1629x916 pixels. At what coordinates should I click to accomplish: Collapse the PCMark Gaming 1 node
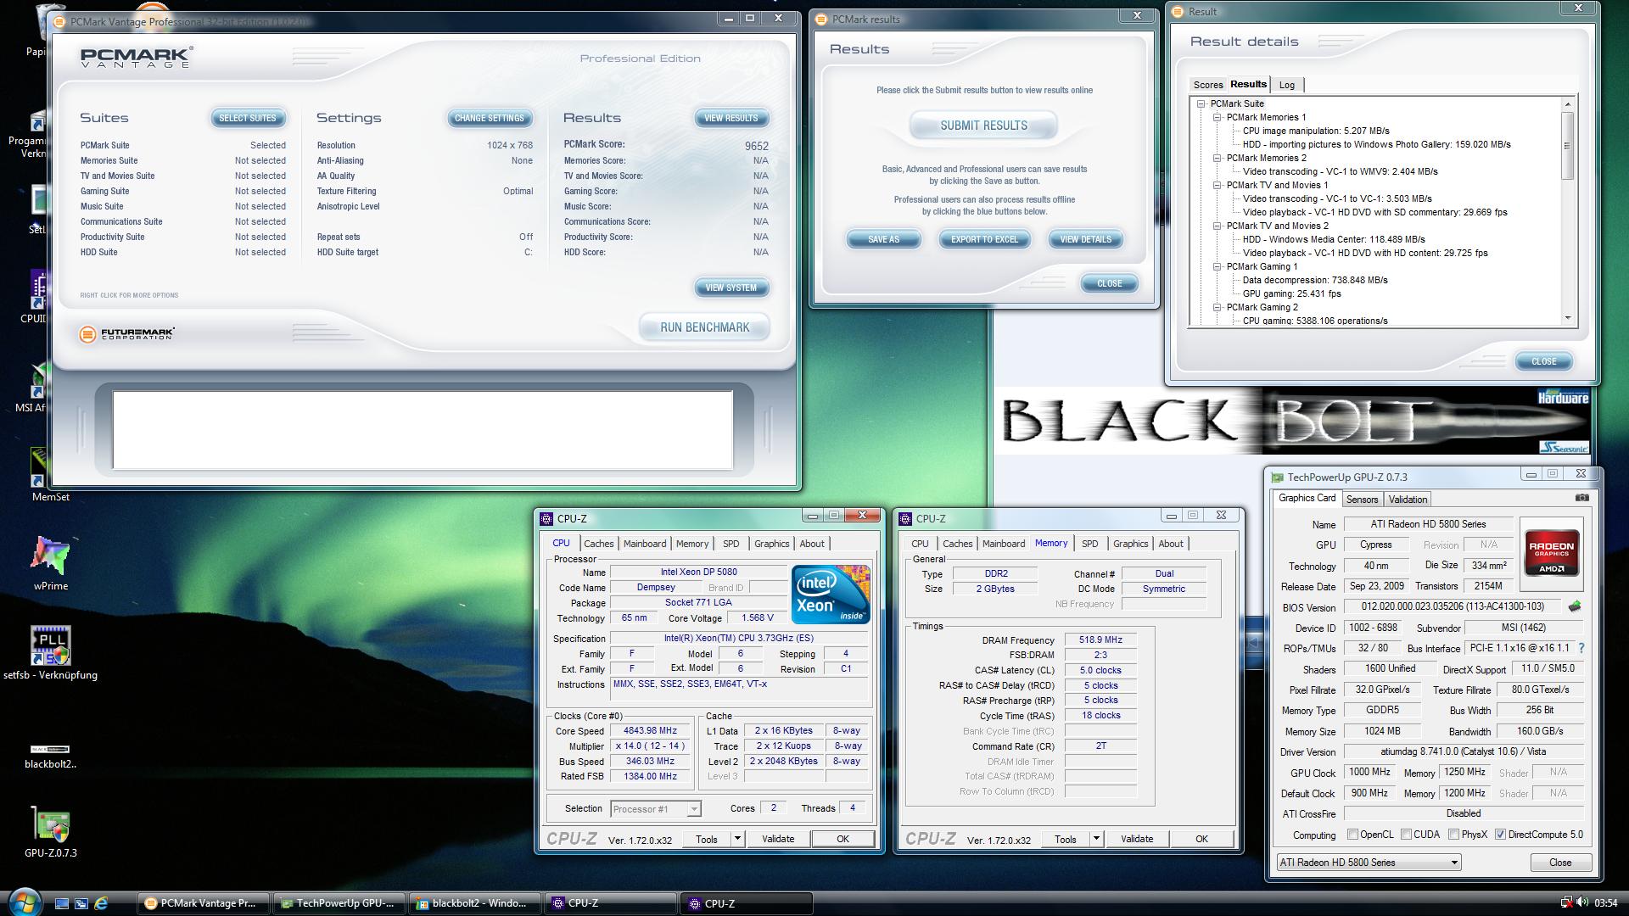(1217, 266)
